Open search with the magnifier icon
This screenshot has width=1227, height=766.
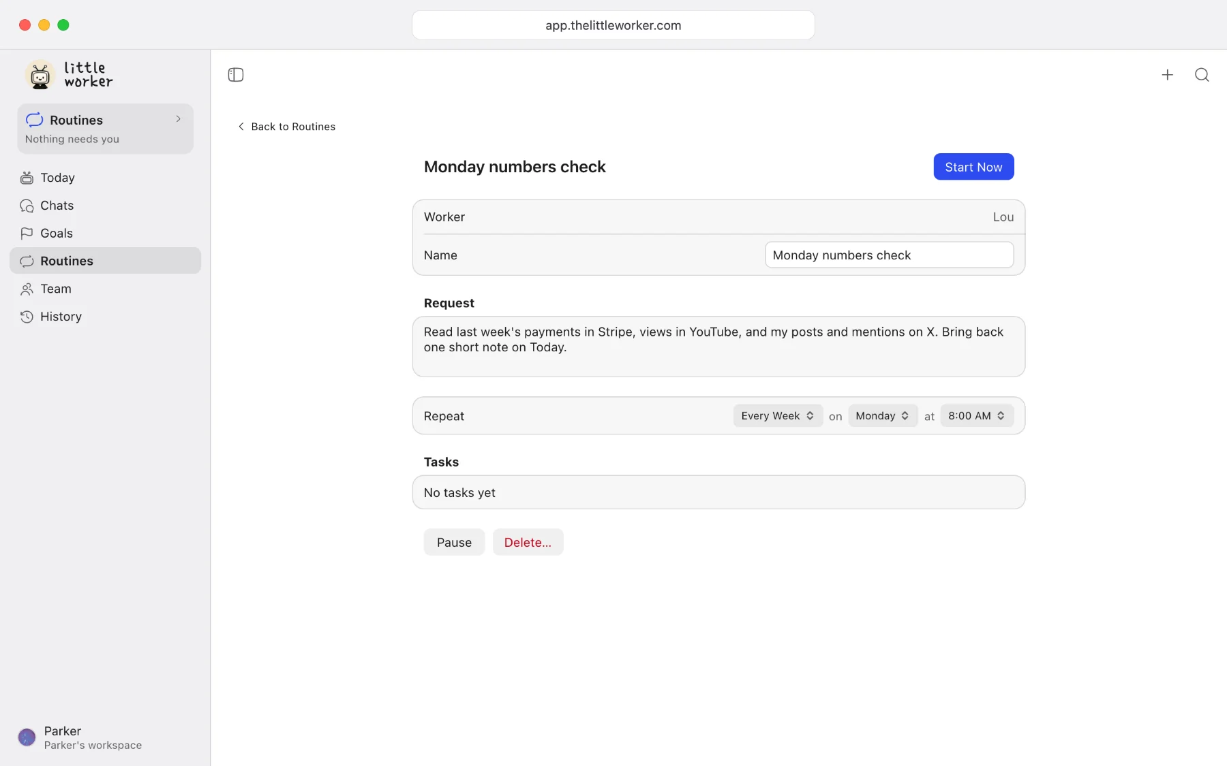click(x=1202, y=75)
